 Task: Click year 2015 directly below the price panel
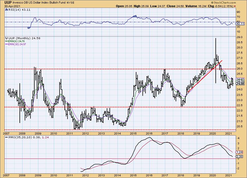coord(133,134)
